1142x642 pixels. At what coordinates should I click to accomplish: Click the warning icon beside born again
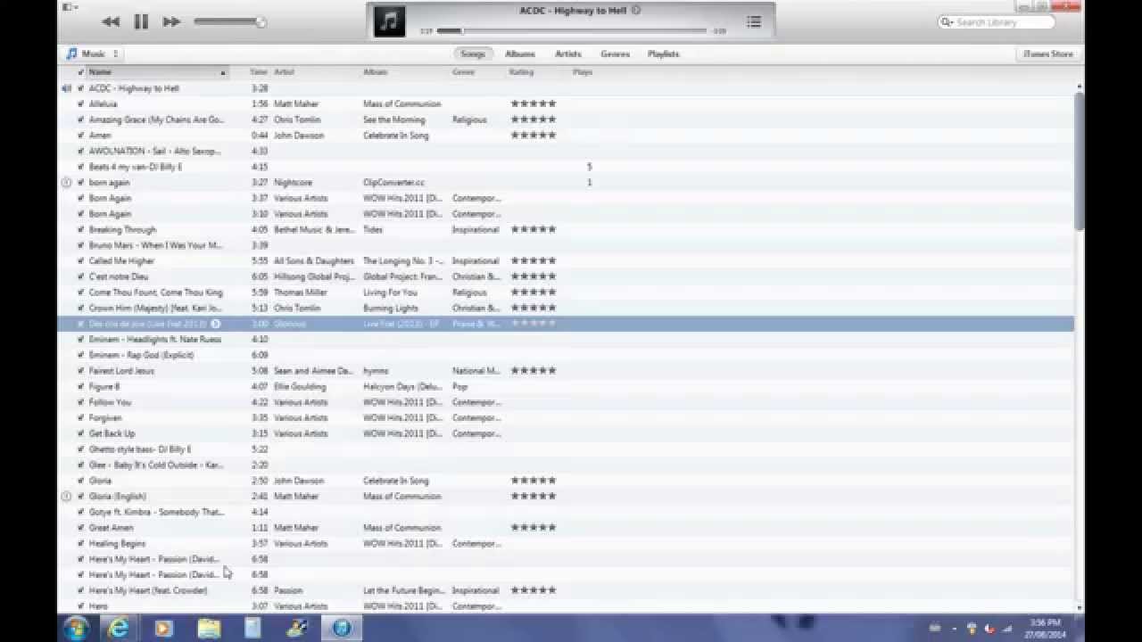[66, 182]
